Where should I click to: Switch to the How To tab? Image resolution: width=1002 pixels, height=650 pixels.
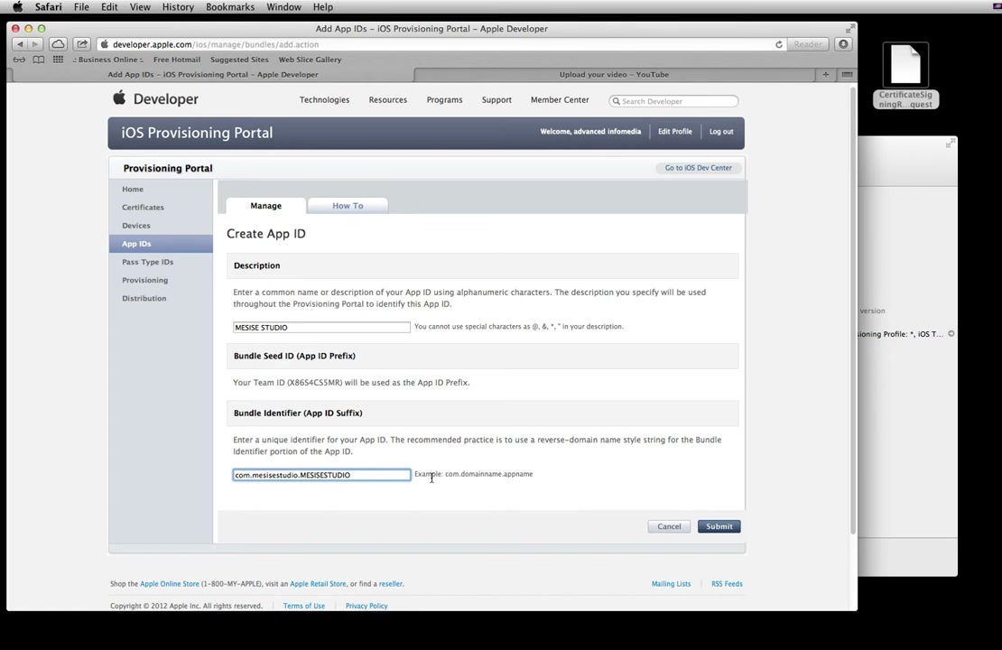coord(348,206)
